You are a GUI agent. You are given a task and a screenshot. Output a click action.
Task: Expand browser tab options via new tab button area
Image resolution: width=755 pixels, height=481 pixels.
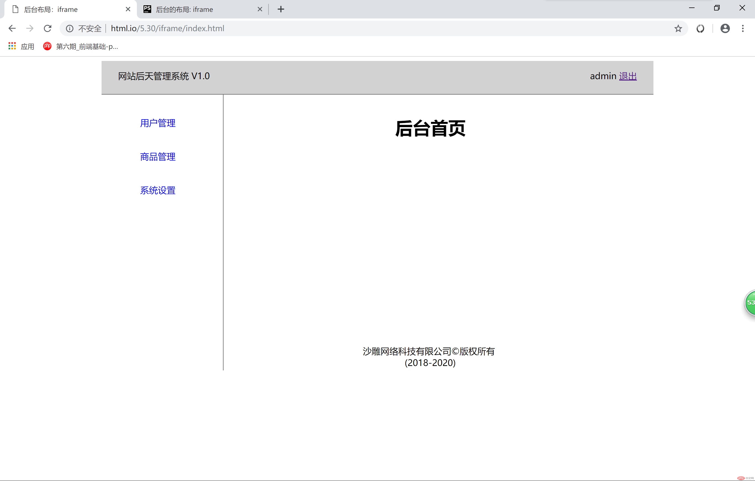point(281,9)
